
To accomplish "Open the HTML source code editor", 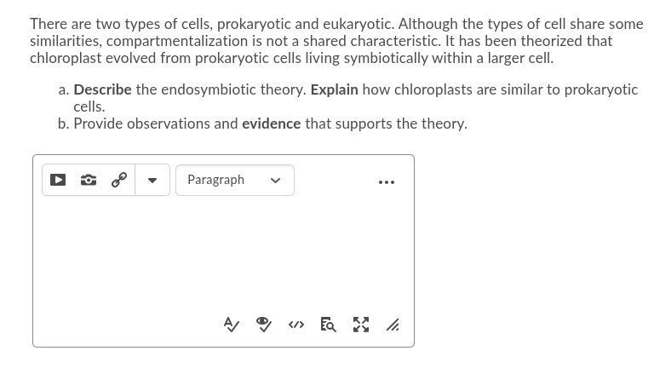I will click(x=296, y=325).
